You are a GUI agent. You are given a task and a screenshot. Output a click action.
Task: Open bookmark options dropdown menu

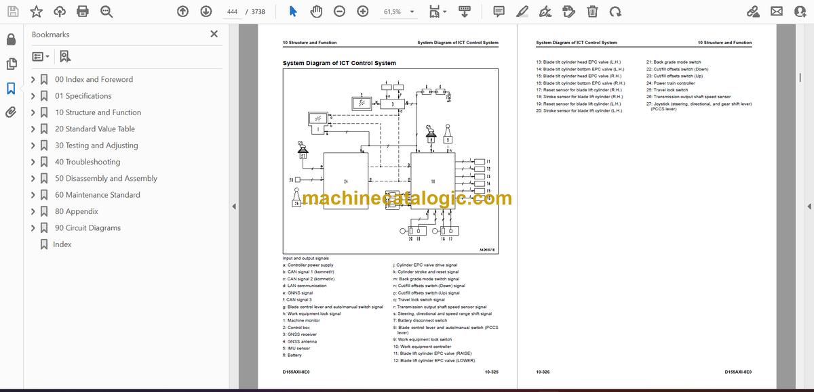pos(40,57)
